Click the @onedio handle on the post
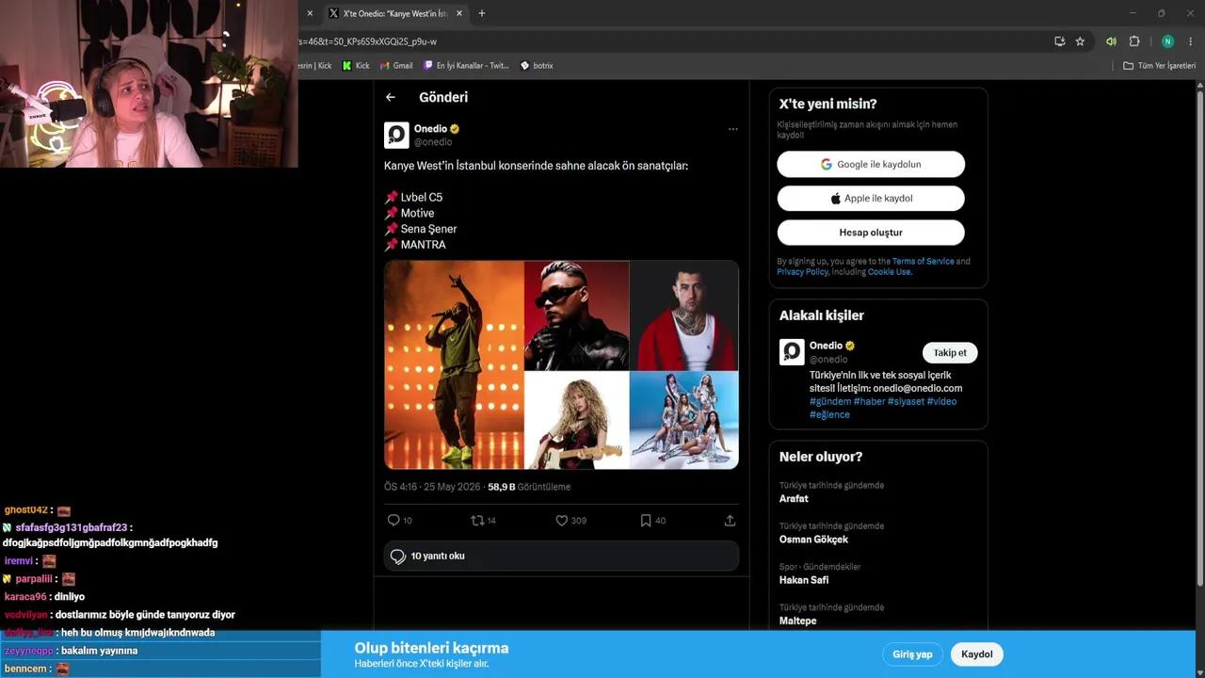 point(433,142)
